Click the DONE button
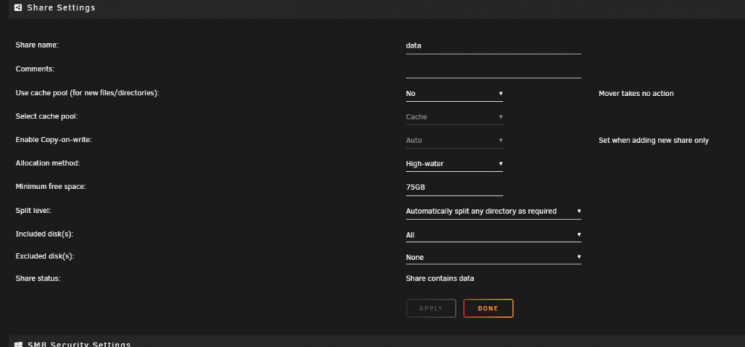Viewport: 745px width, 347px height. point(488,308)
